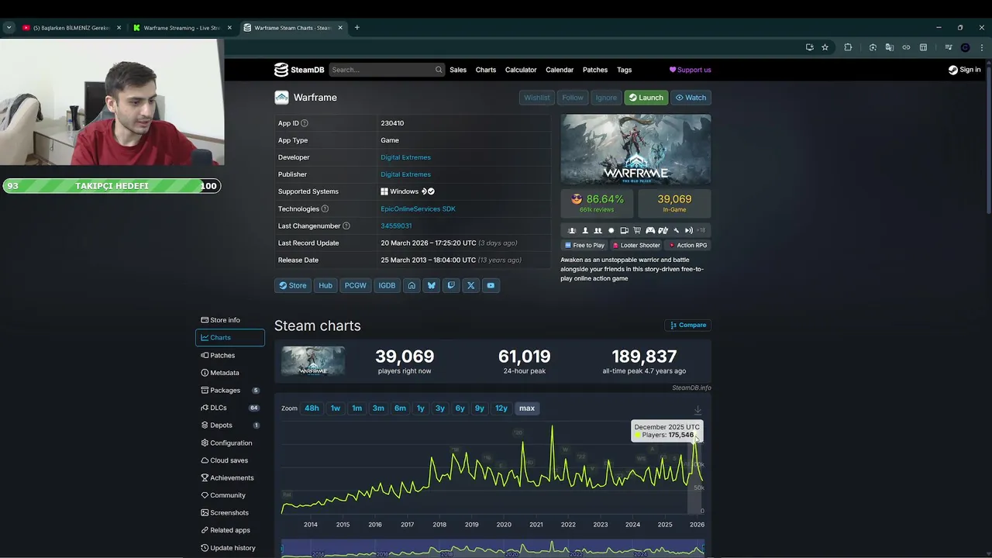Open the Twitch link icon

tap(451, 285)
